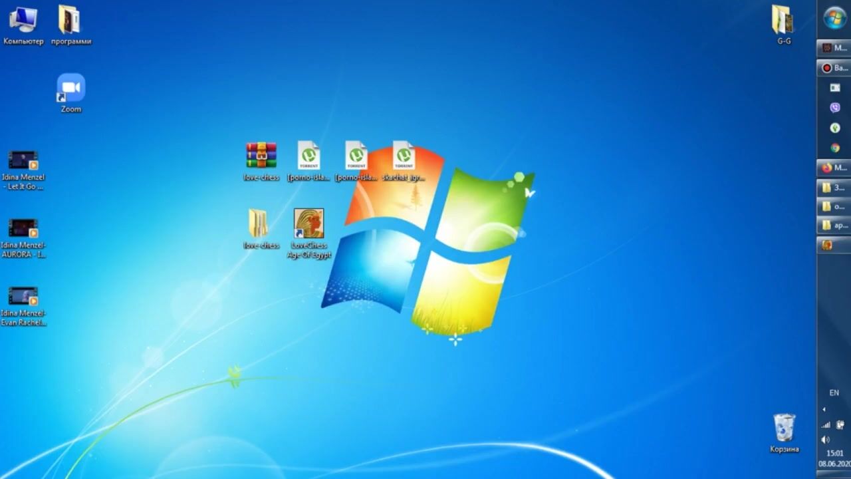This screenshot has height=479, width=851.
Task: Open the G-G folder on desktop
Action: click(x=783, y=20)
